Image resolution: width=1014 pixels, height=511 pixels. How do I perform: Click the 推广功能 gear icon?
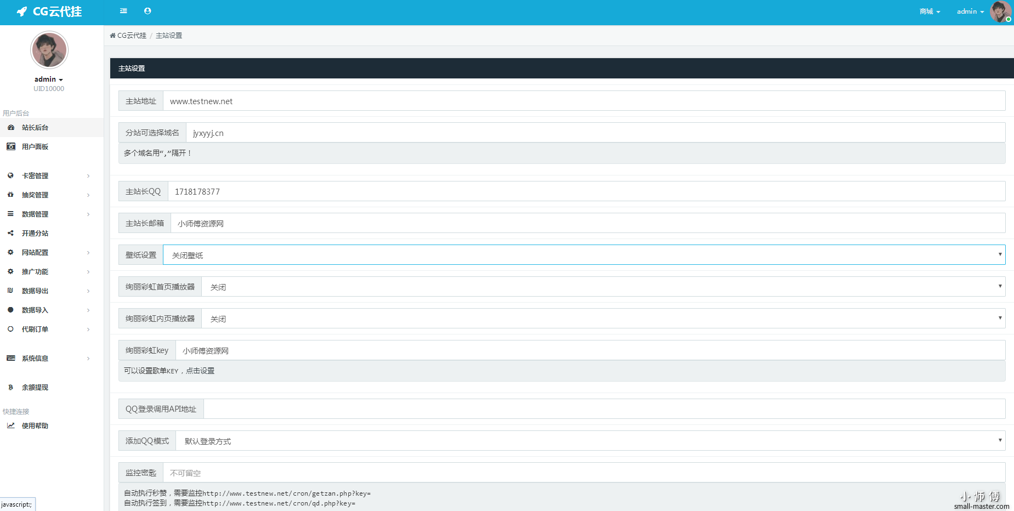pos(10,271)
